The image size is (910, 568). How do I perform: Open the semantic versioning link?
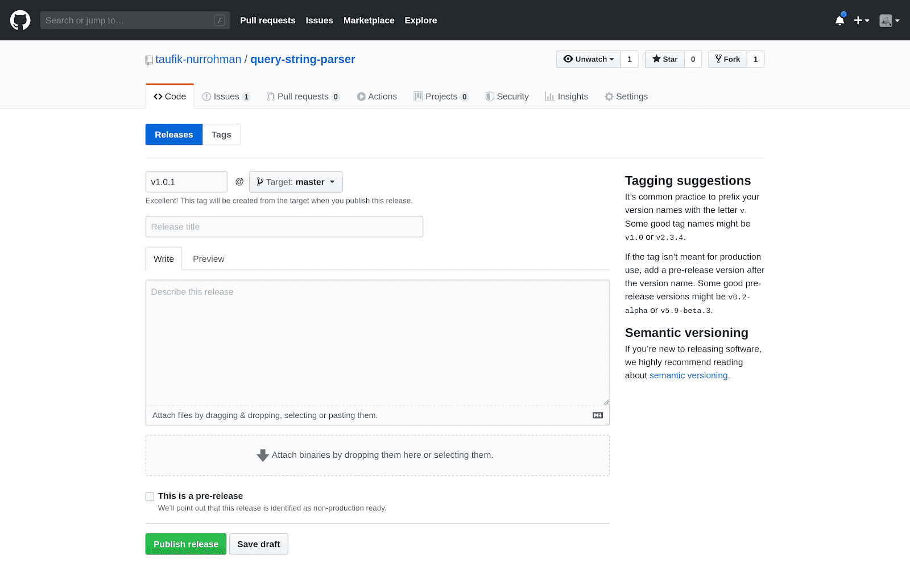click(689, 375)
